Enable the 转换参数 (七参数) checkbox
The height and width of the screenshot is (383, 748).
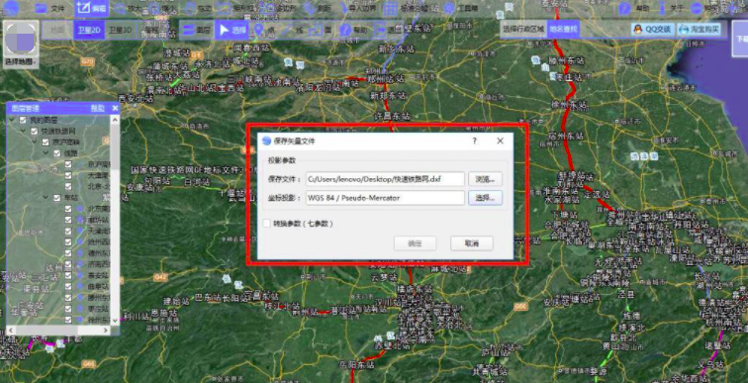point(267,224)
